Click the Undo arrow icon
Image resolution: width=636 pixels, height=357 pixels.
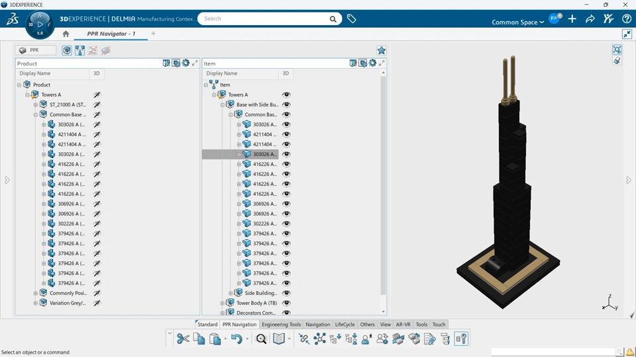pos(237,338)
